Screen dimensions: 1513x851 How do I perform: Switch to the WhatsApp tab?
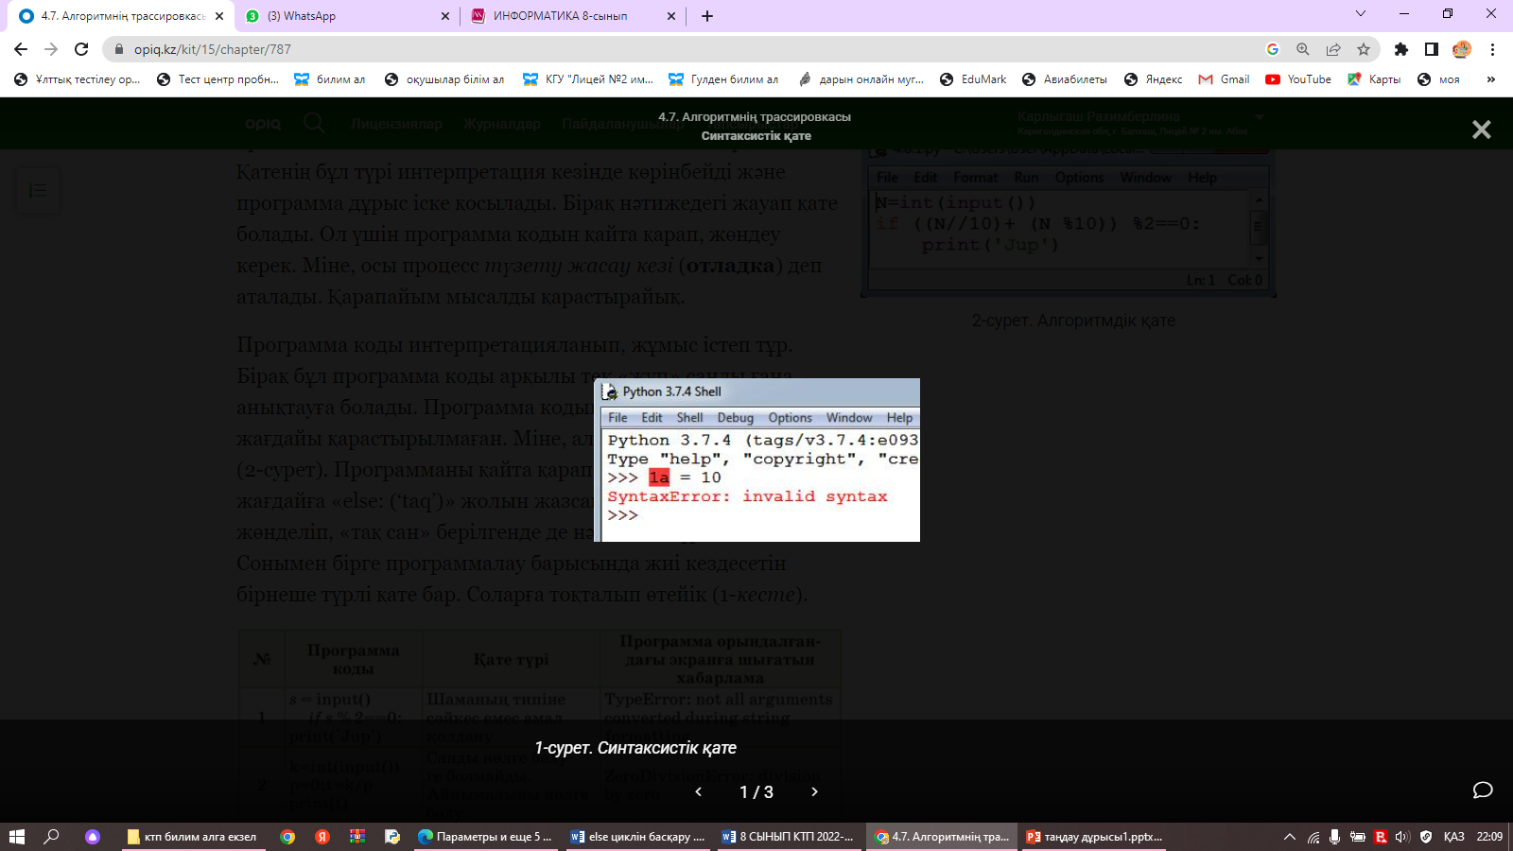346,16
